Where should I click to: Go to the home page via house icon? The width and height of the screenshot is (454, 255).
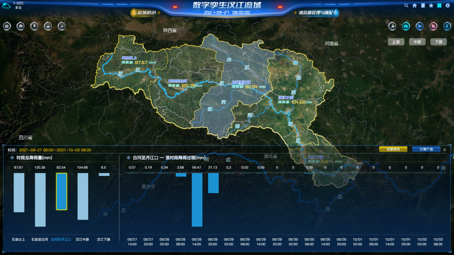[415, 5]
